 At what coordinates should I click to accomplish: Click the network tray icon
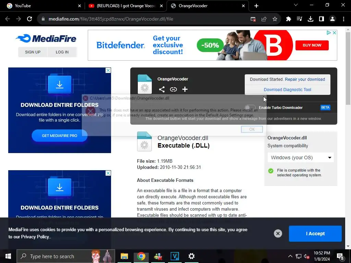[x=299, y=256]
